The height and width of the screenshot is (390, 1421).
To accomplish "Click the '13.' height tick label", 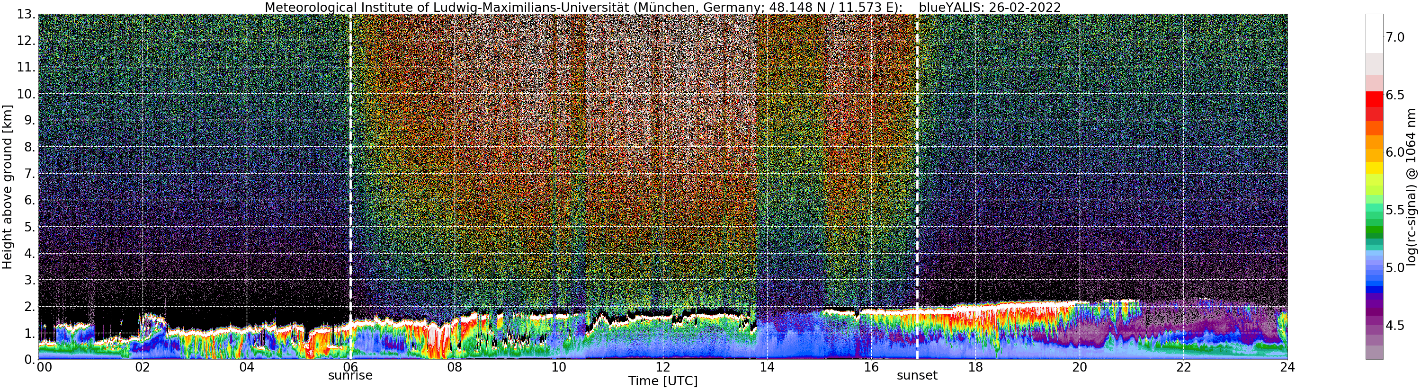I will click(26, 14).
